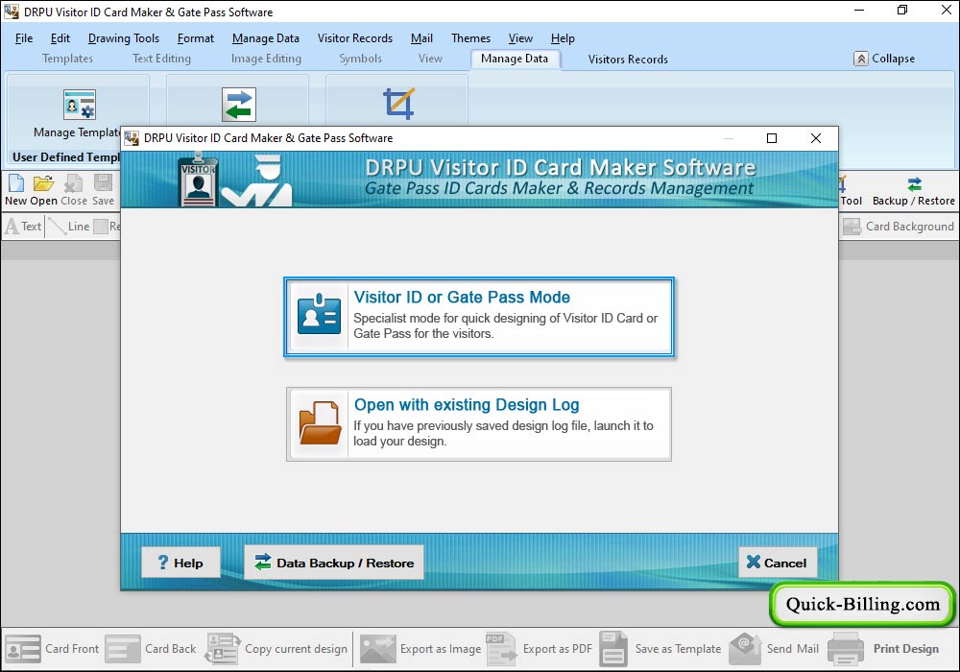Close the mode selection dialog window
This screenshot has width=960, height=672.
(816, 138)
